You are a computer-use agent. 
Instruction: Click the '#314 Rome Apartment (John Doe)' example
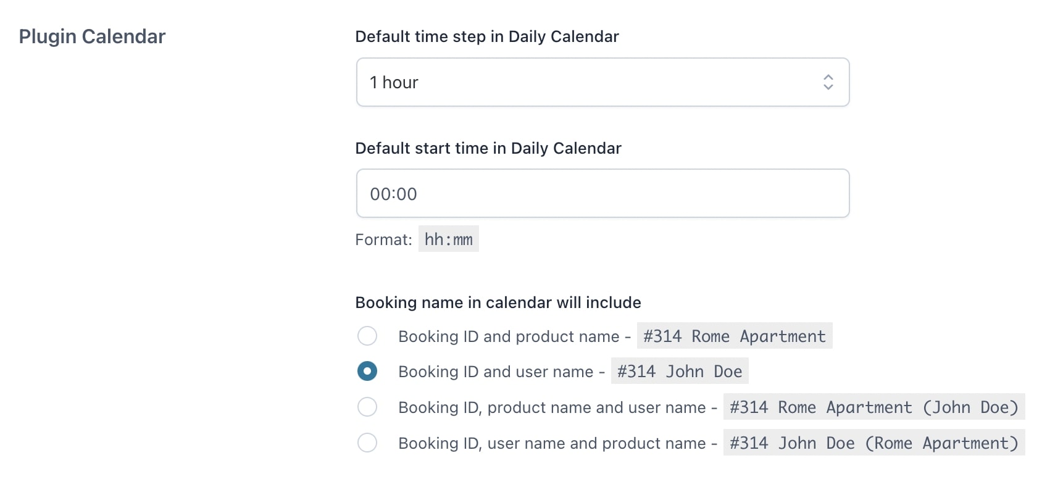tap(874, 407)
